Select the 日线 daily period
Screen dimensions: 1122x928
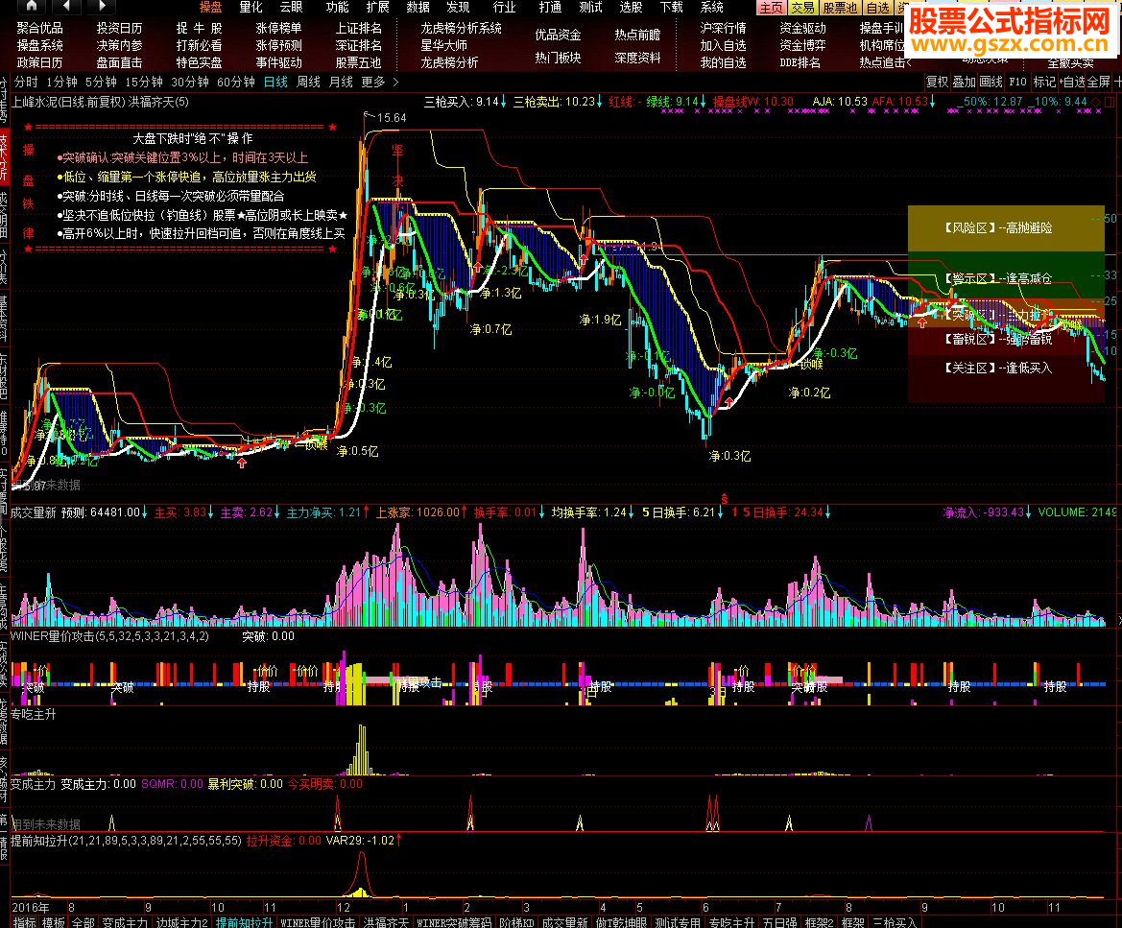tap(275, 83)
